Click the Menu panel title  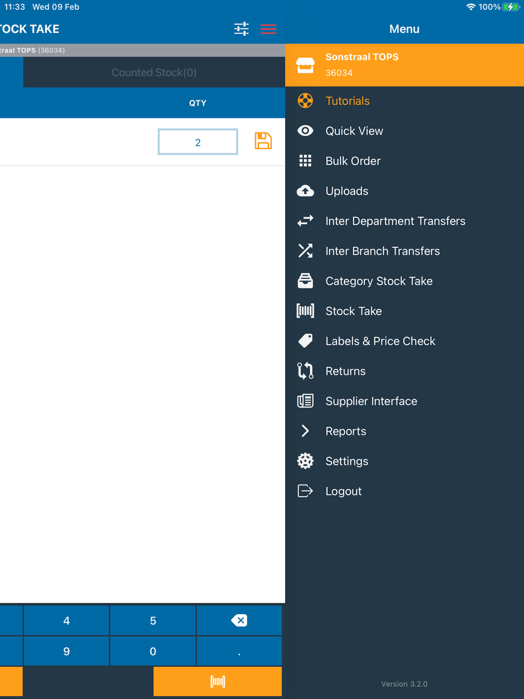404,29
